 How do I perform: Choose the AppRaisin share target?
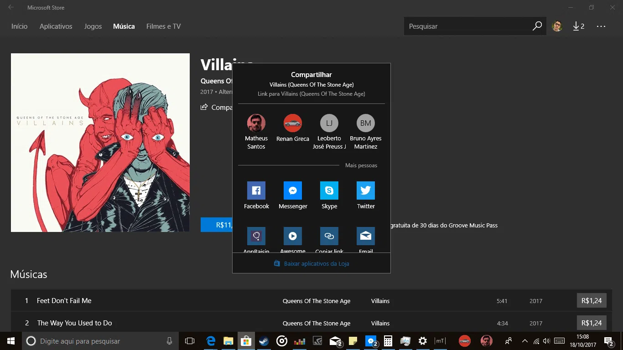pyautogui.click(x=256, y=236)
